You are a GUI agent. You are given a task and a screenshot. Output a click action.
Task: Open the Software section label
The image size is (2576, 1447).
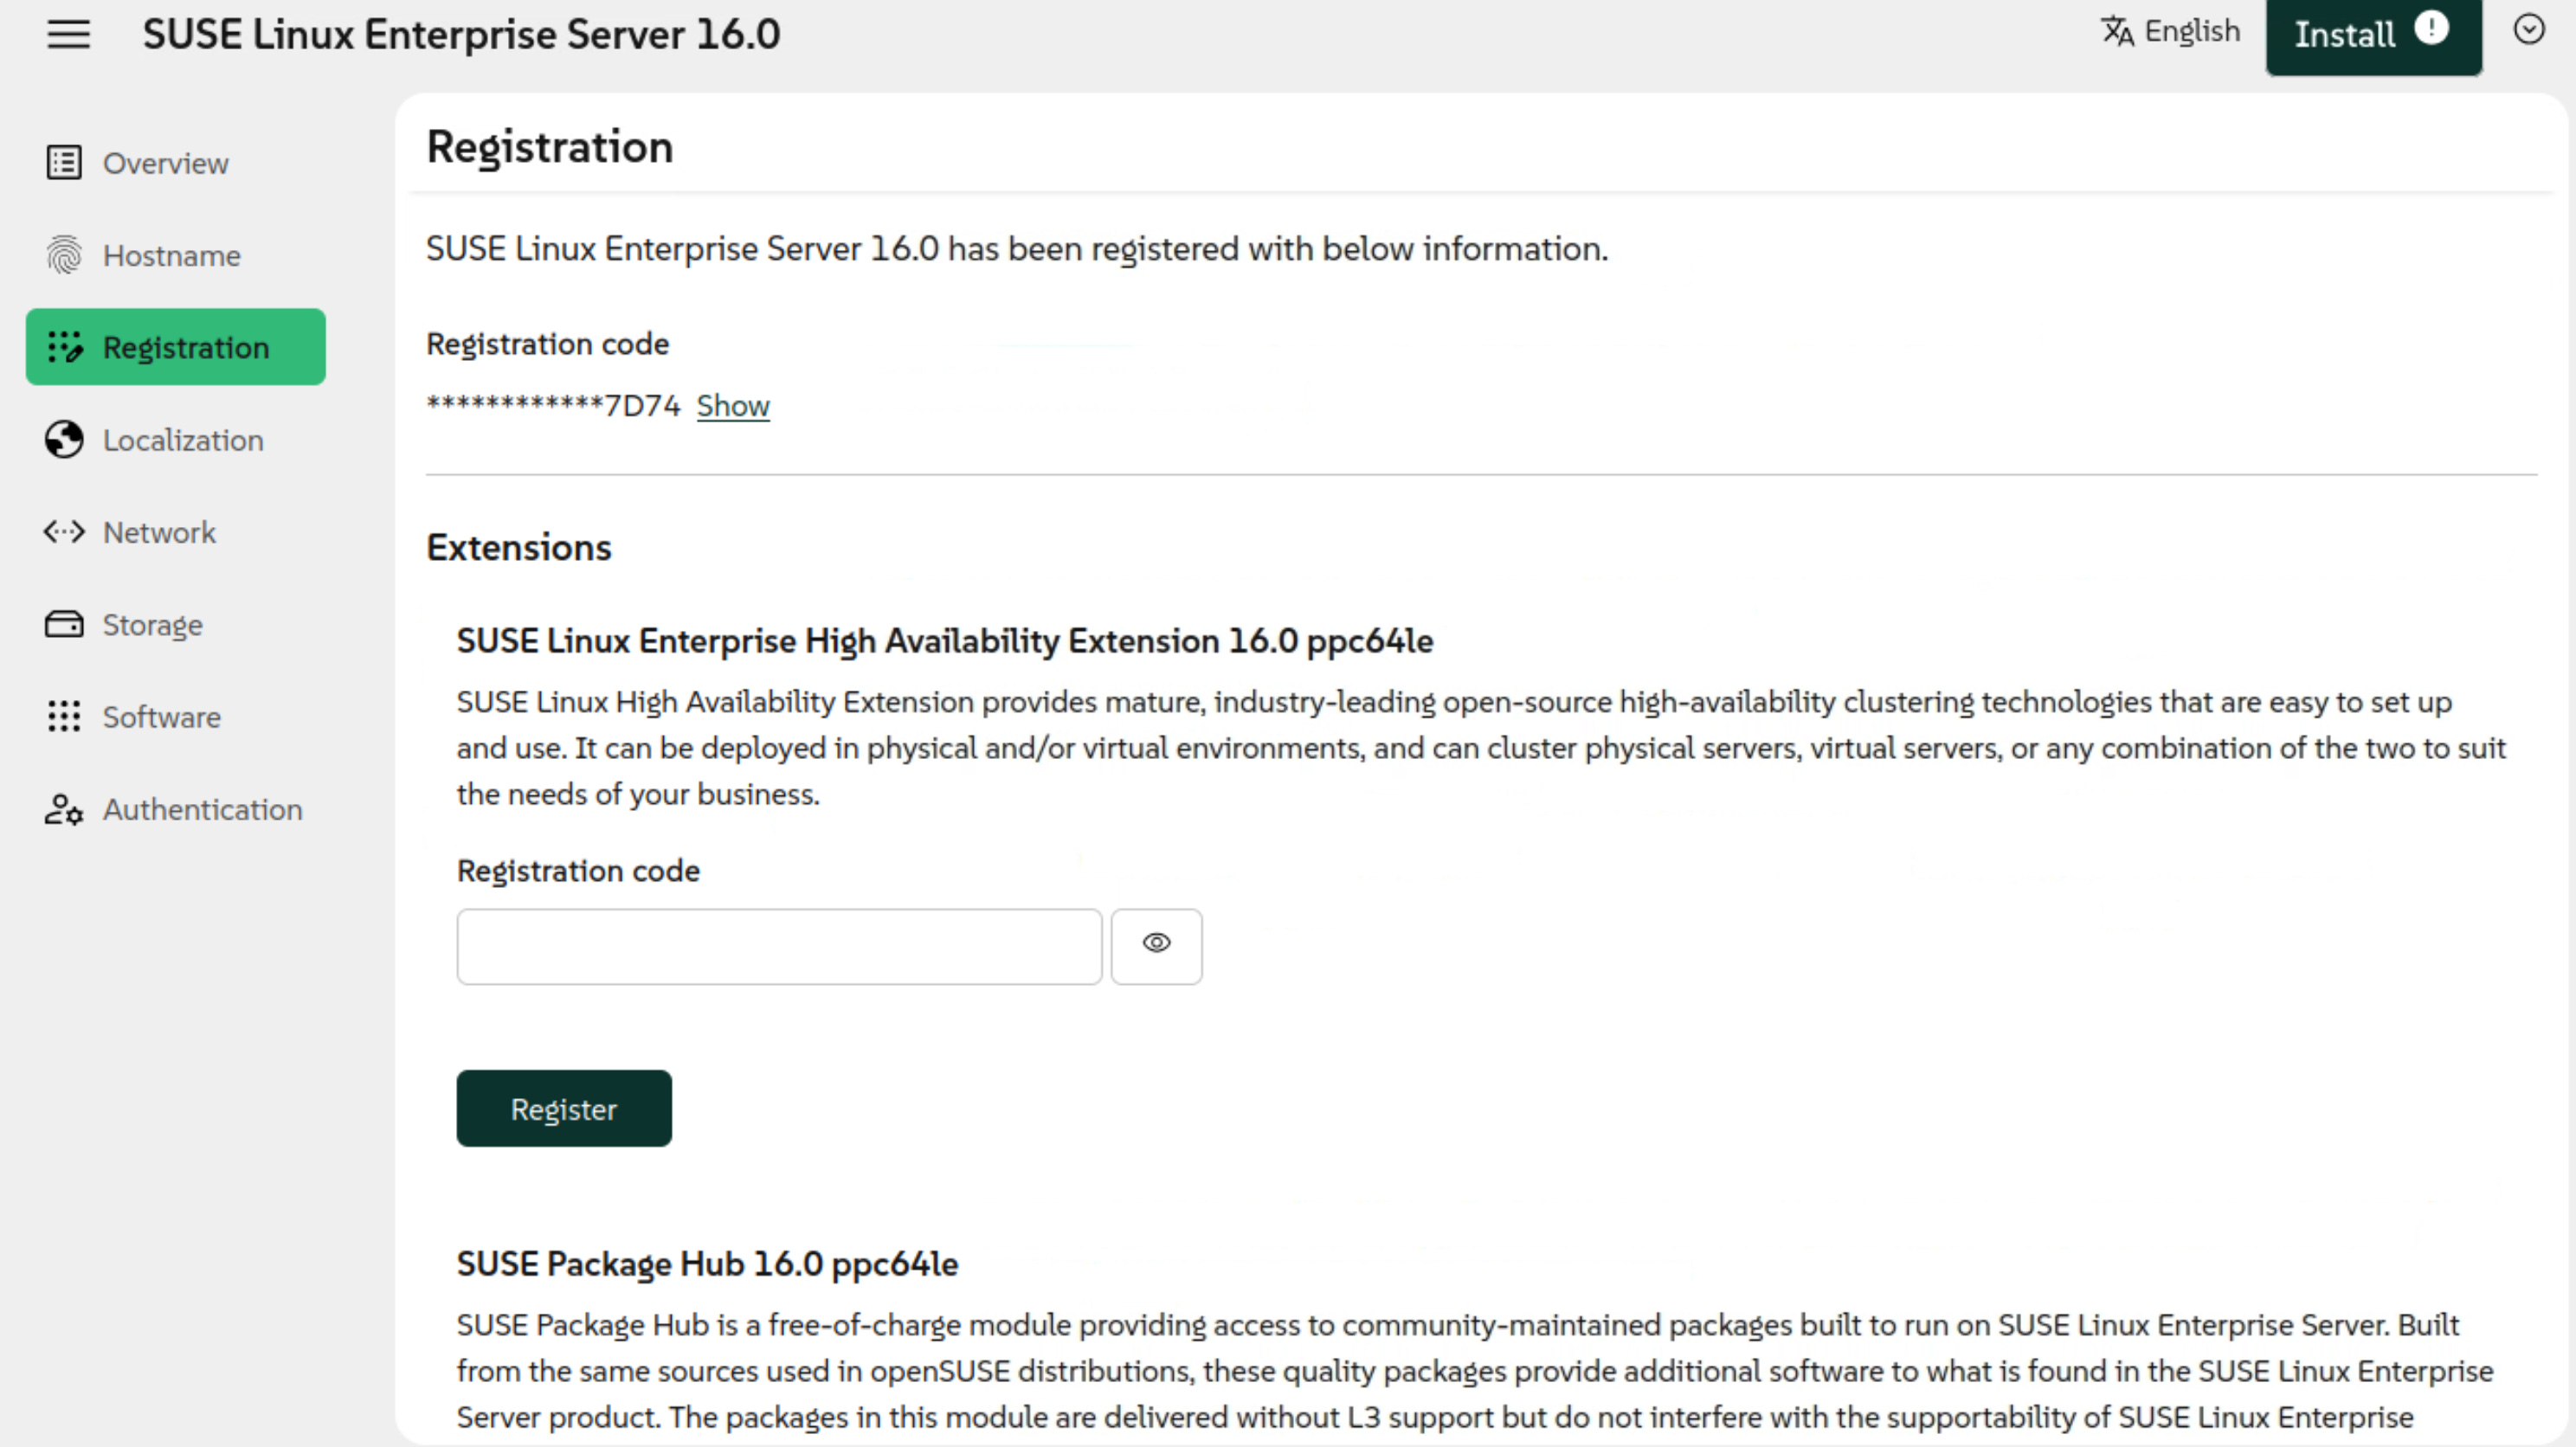[x=162, y=717]
